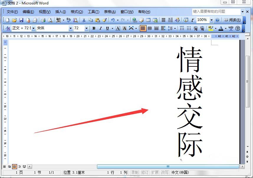Expand the 繁 conversion dropdown arrow
This screenshot has width=253, height=178.
(63, 20)
